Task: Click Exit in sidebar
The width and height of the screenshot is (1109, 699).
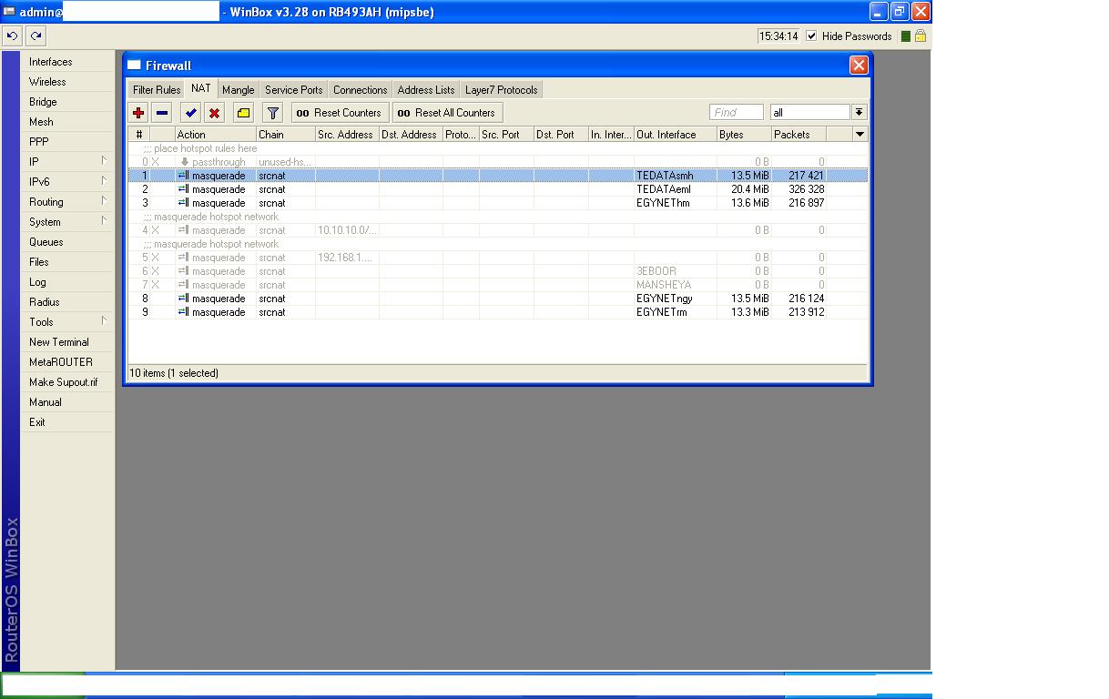Action: tap(67, 422)
